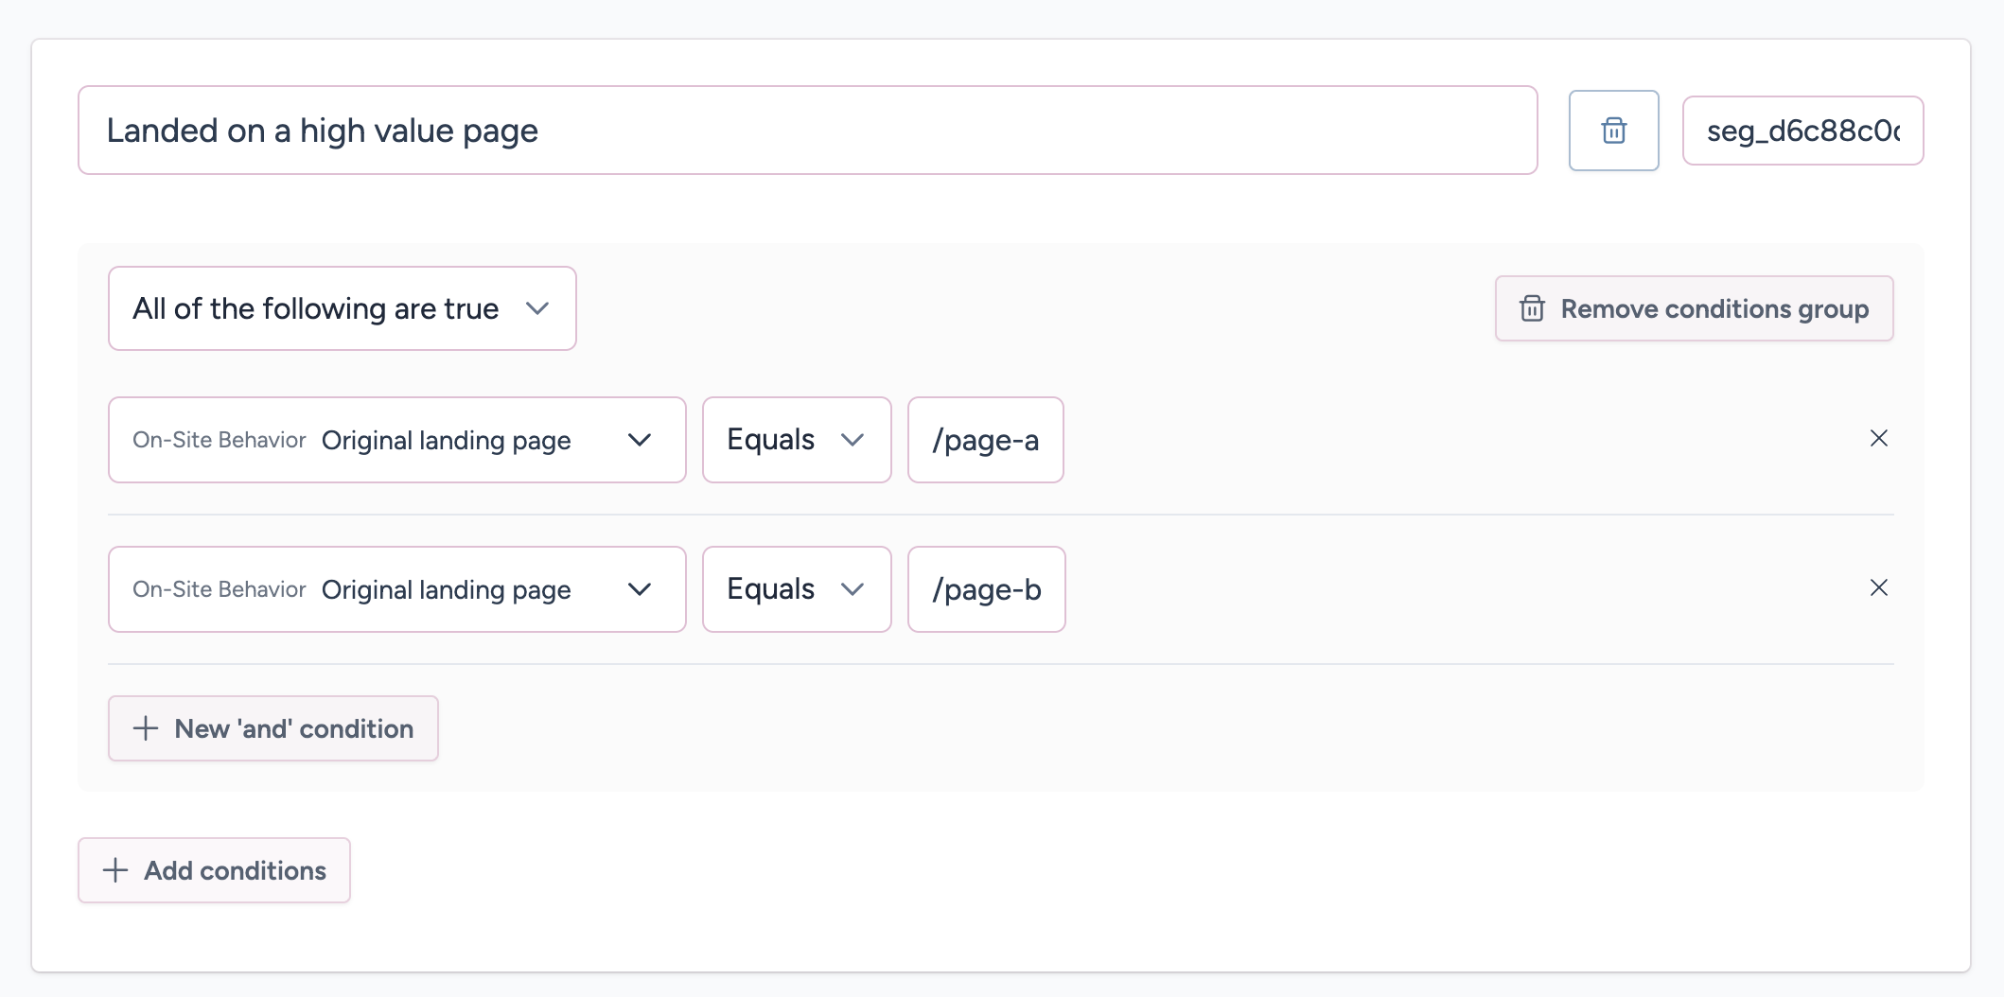
Task: Add a new 'and' condition
Action: pos(273,728)
